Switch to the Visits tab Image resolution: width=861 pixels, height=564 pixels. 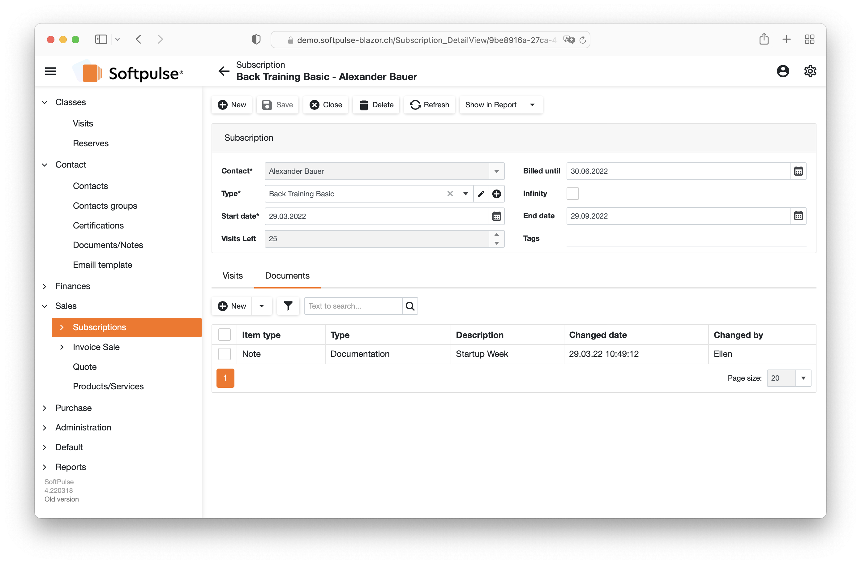[x=233, y=276]
